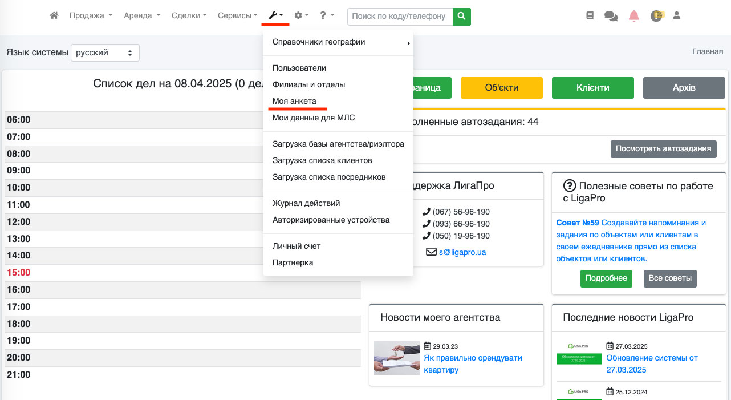Open the Язык системы language selector

[x=105, y=52]
